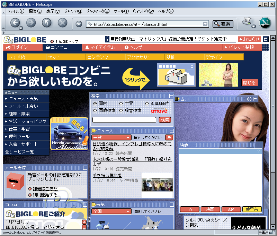The height and width of the screenshot is (236, 277).
Task: Open the ファイル menu
Action: 16,11
